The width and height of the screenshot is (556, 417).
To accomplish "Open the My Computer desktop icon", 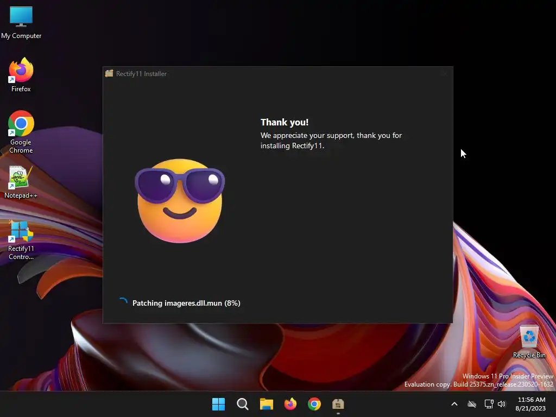I will coord(21,22).
